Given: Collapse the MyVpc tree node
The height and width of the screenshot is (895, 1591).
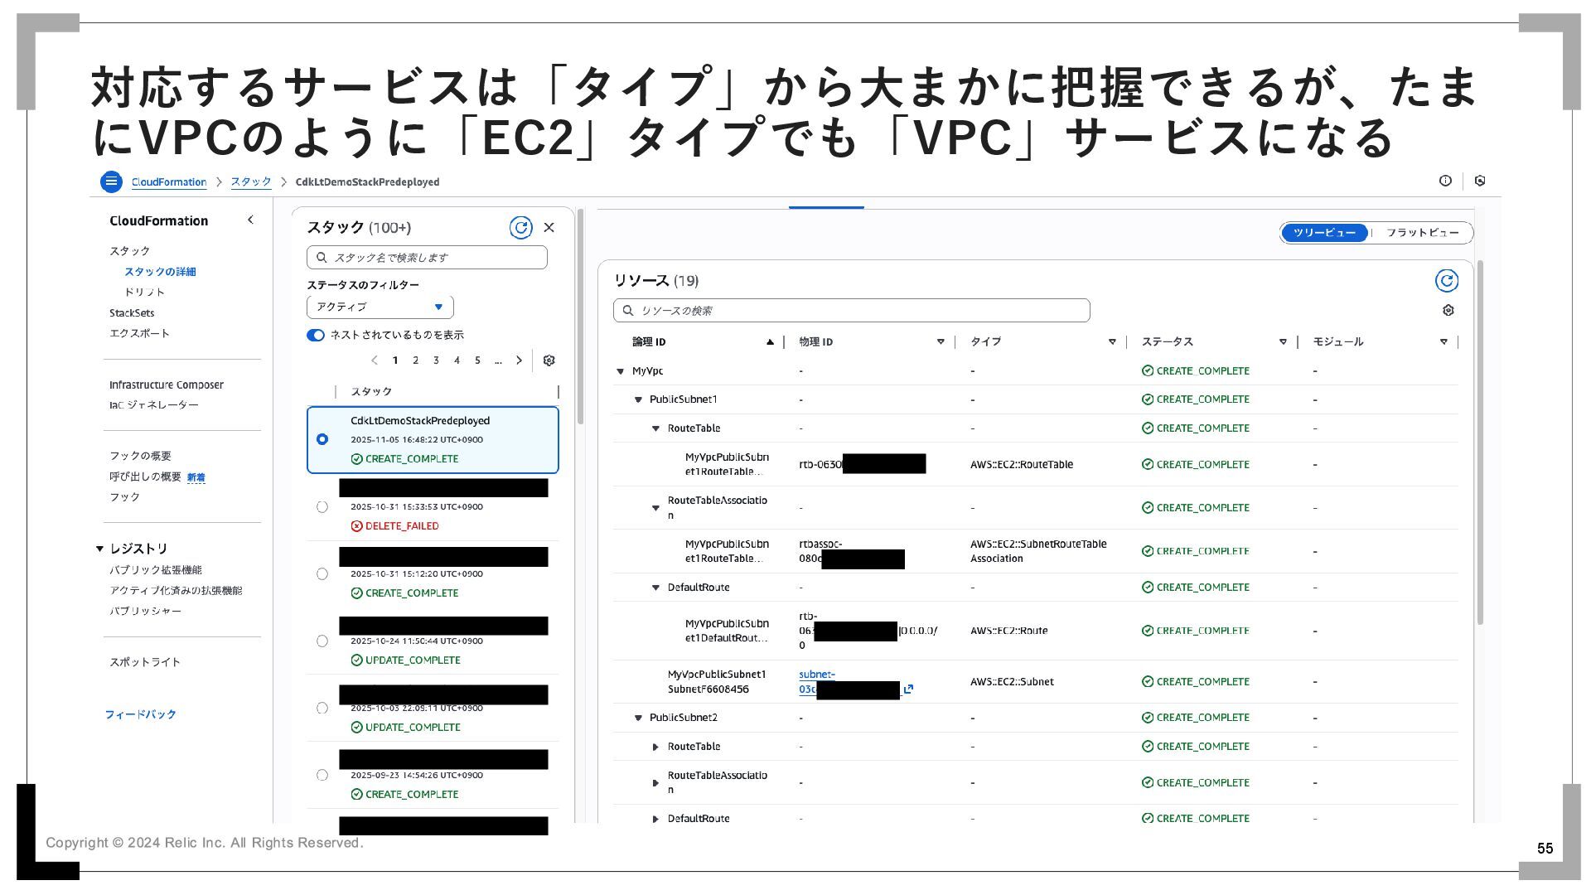Looking at the screenshot, I should tap(620, 371).
